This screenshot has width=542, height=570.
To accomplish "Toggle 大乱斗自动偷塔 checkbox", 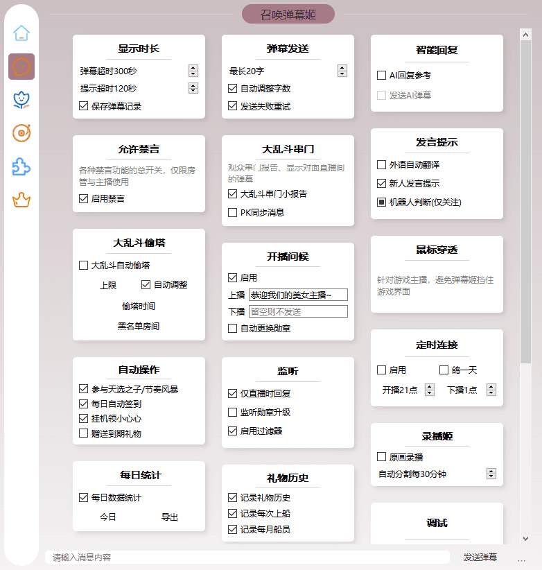I will point(84,265).
